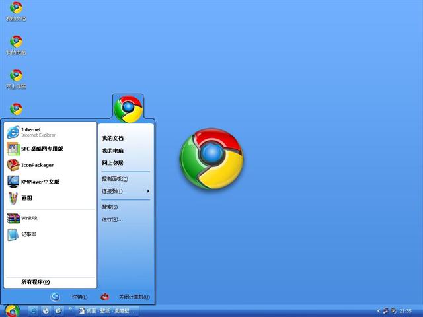Switch to 桌面 - 壁纸 taskbar window

pos(107,311)
